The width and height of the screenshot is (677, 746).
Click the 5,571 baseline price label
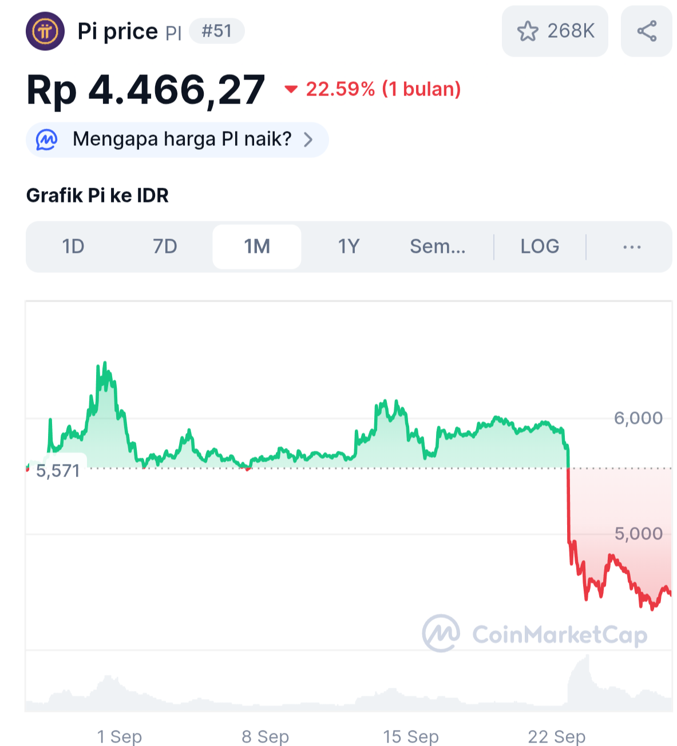(x=58, y=471)
